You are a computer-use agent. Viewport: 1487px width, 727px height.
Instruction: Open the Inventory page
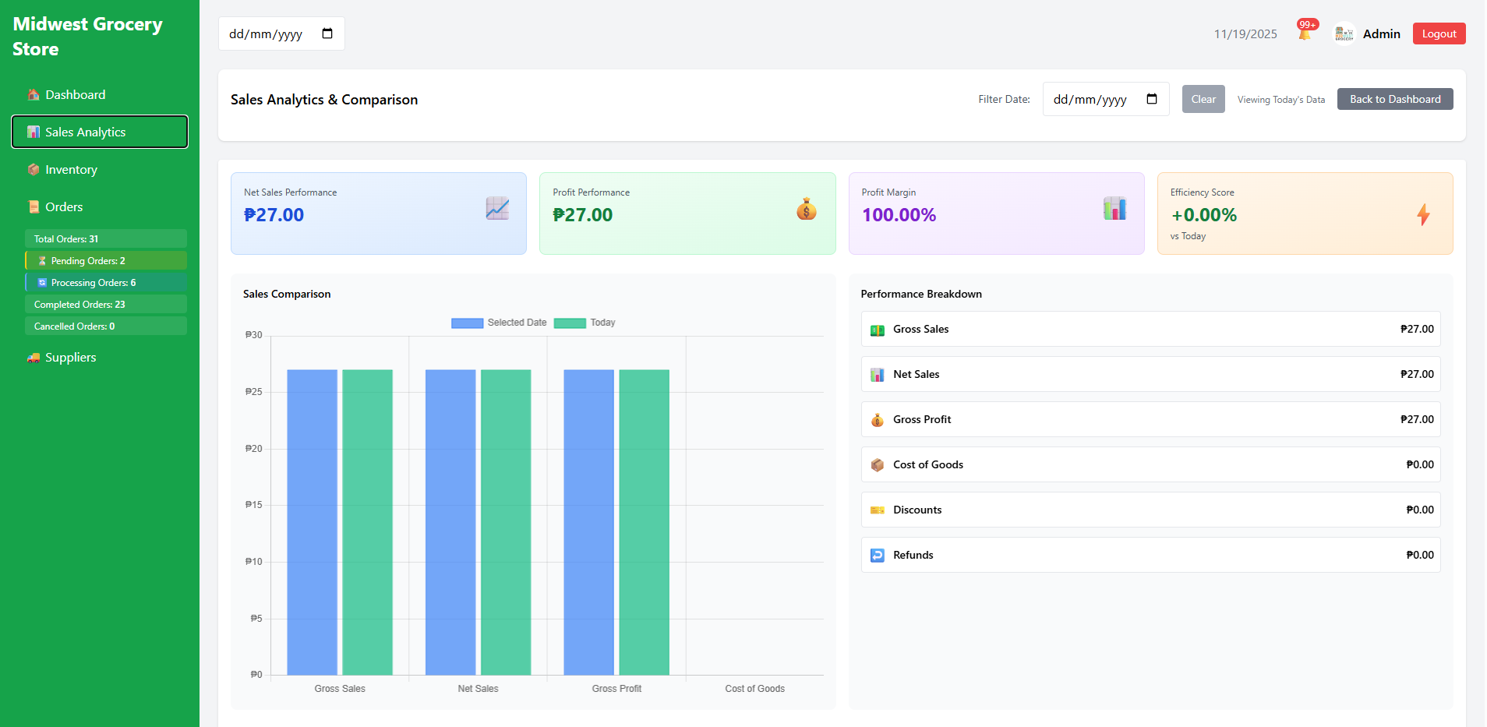(100, 169)
